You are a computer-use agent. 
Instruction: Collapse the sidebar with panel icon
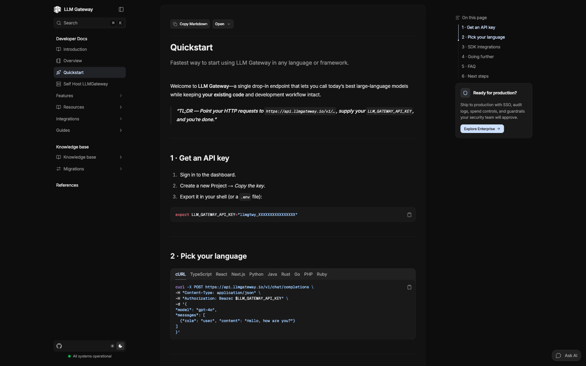pyautogui.click(x=121, y=9)
